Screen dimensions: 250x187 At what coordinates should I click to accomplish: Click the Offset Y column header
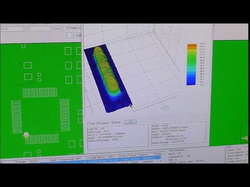click(134, 155)
